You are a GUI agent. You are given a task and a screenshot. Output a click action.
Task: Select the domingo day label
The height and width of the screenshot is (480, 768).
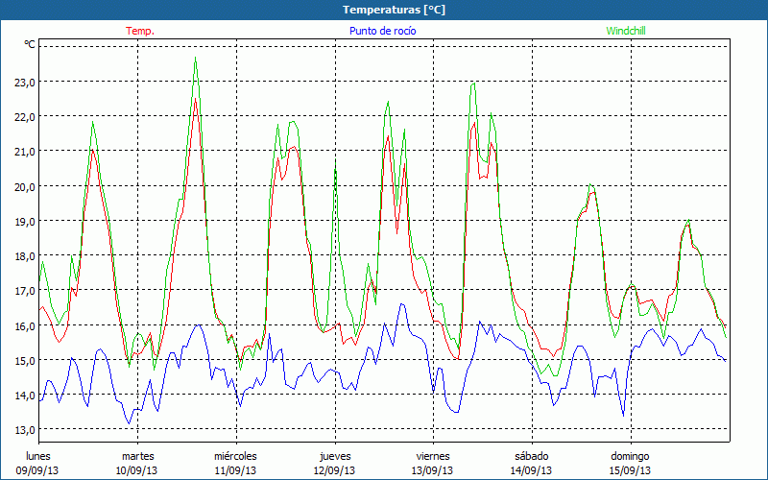point(630,455)
